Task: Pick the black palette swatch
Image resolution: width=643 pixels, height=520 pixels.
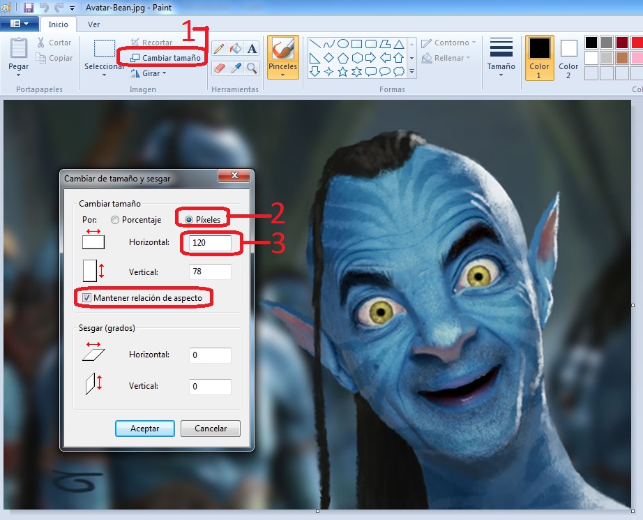Action: (591, 43)
